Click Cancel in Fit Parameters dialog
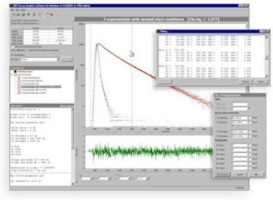Viewport: 273px width, 200px height. click(239, 174)
